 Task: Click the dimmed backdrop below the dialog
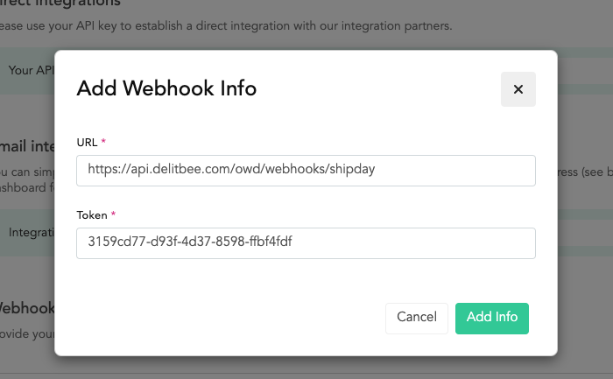(306, 368)
